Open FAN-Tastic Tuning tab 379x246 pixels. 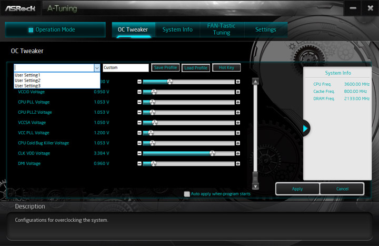click(222, 29)
